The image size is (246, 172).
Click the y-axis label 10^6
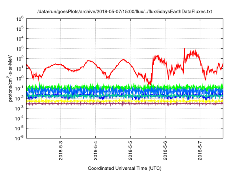tap(20, 19)
